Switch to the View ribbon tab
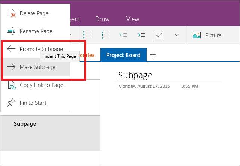The height and width of the screenshot is (166, 240). click(x=133, y=19)
